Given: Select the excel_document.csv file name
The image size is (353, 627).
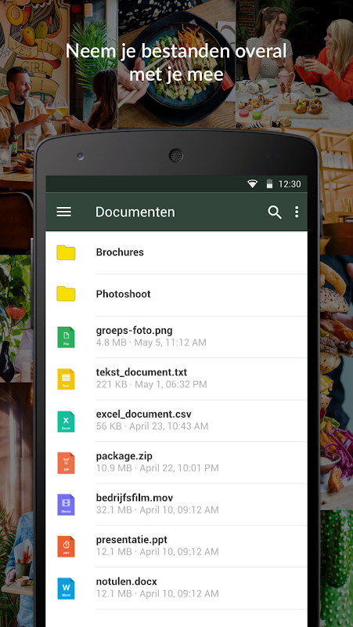Looking at the screenshot, I should click(x=144, y=415).
